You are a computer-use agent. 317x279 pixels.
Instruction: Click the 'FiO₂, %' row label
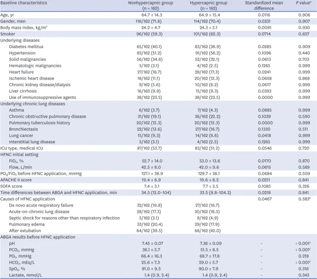pos(16,161)
